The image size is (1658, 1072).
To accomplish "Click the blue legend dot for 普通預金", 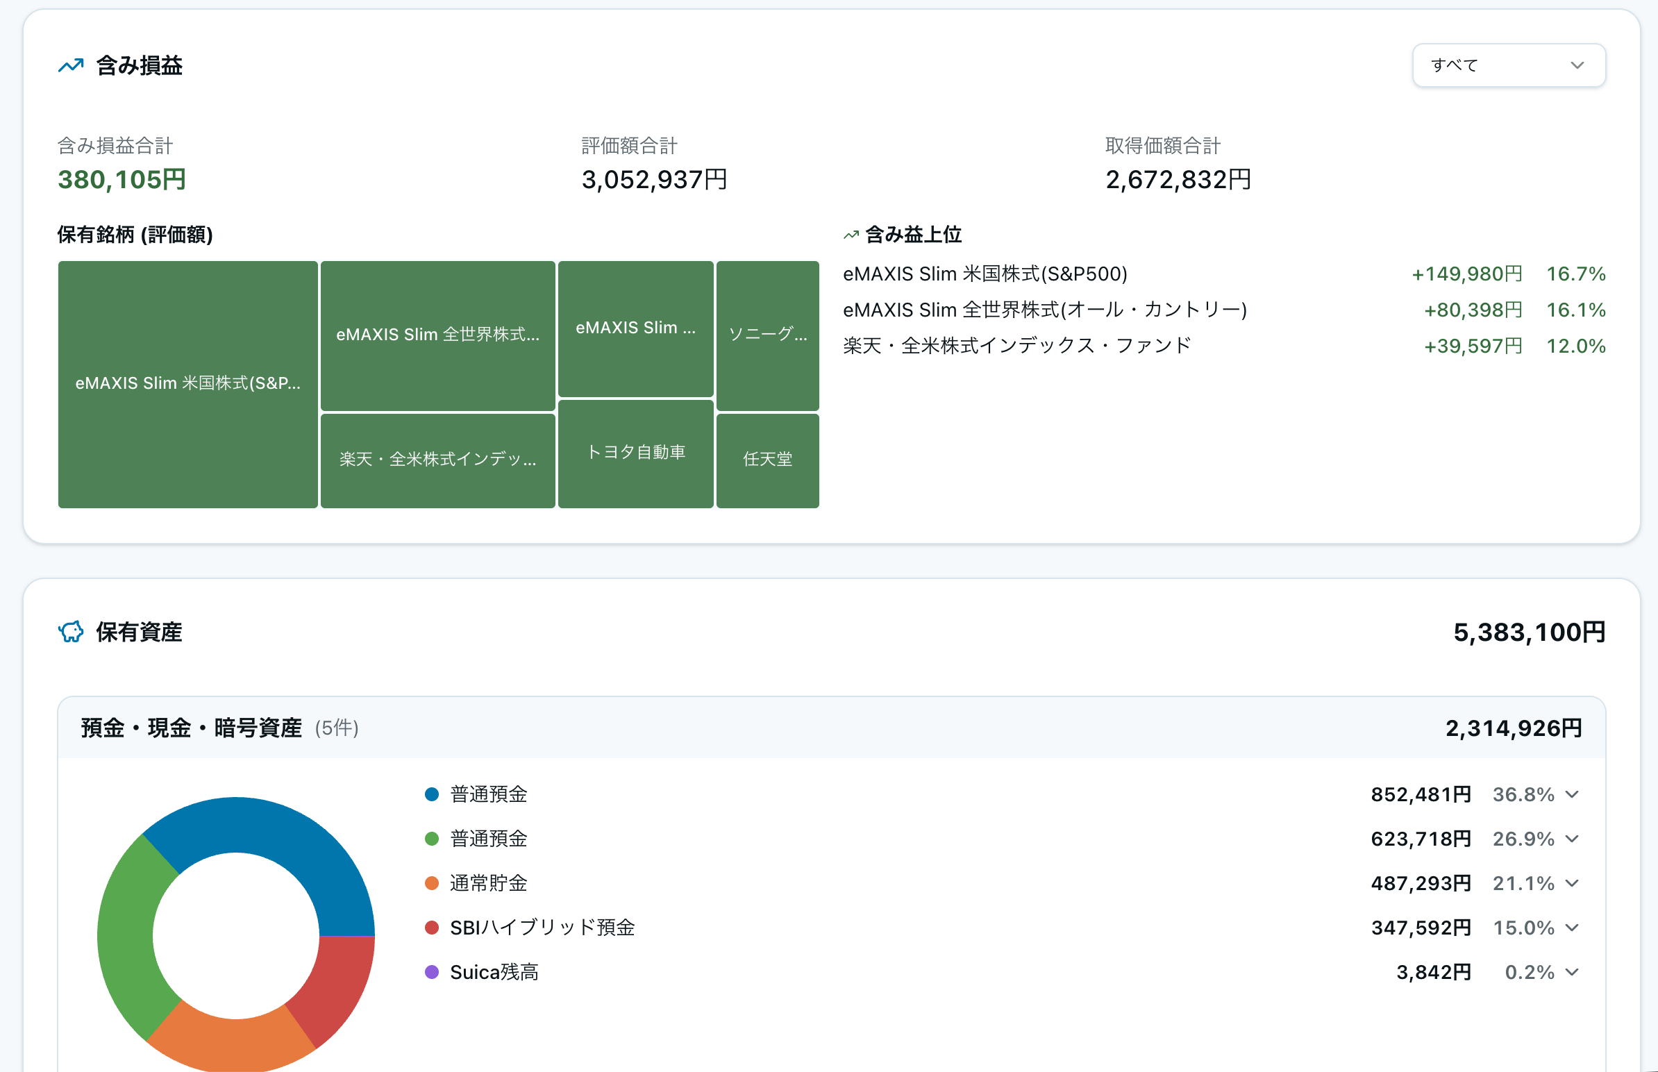I will coord(432,794).
